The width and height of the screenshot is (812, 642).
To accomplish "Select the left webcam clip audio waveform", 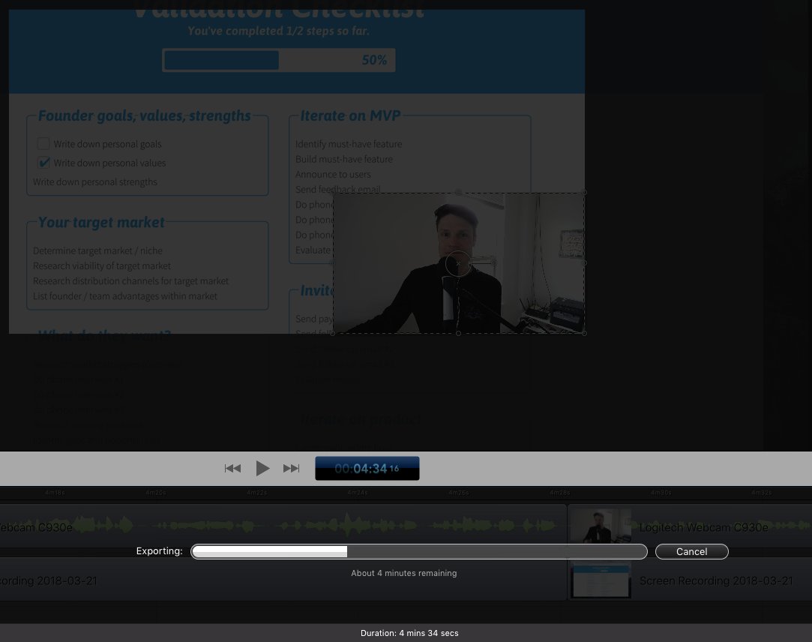I will click(x=300, y=525).
